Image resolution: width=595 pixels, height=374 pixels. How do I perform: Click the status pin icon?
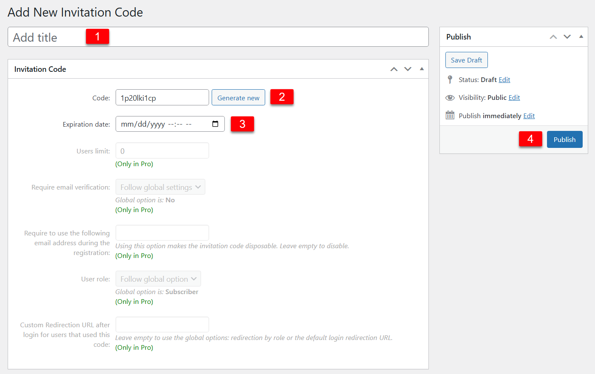[x=450, y=79]
